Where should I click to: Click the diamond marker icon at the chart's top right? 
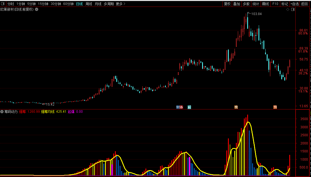coord(288,10)
